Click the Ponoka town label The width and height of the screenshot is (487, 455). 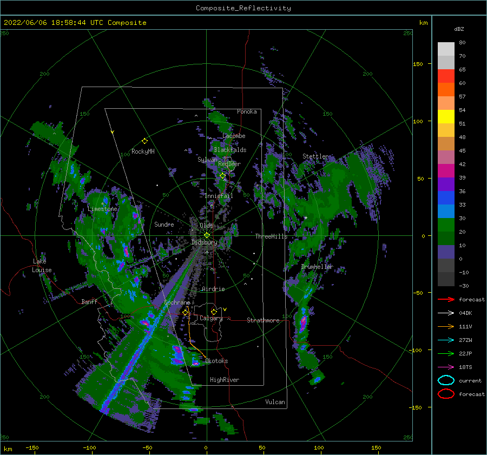pos(247,111)
